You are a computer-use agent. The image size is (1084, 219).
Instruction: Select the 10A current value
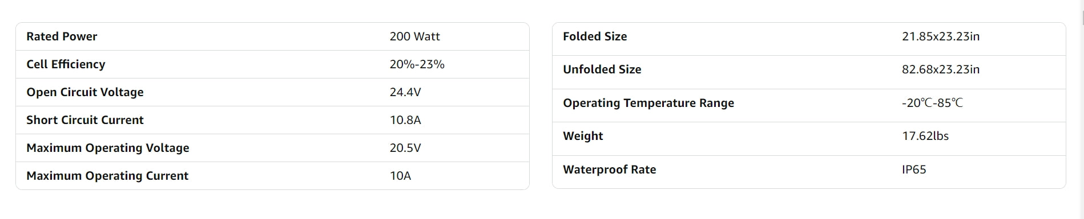pyautogui.click(x=400, y=176)
